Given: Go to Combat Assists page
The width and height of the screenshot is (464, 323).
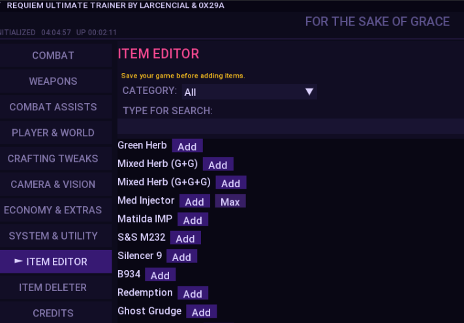Looking at the screenshot, I should coord(53,107).
